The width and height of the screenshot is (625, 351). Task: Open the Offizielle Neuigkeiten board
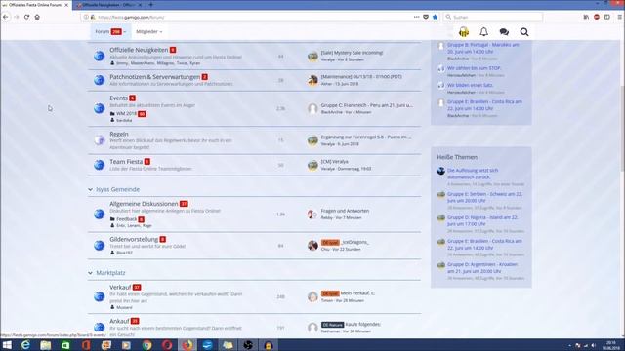139,50
